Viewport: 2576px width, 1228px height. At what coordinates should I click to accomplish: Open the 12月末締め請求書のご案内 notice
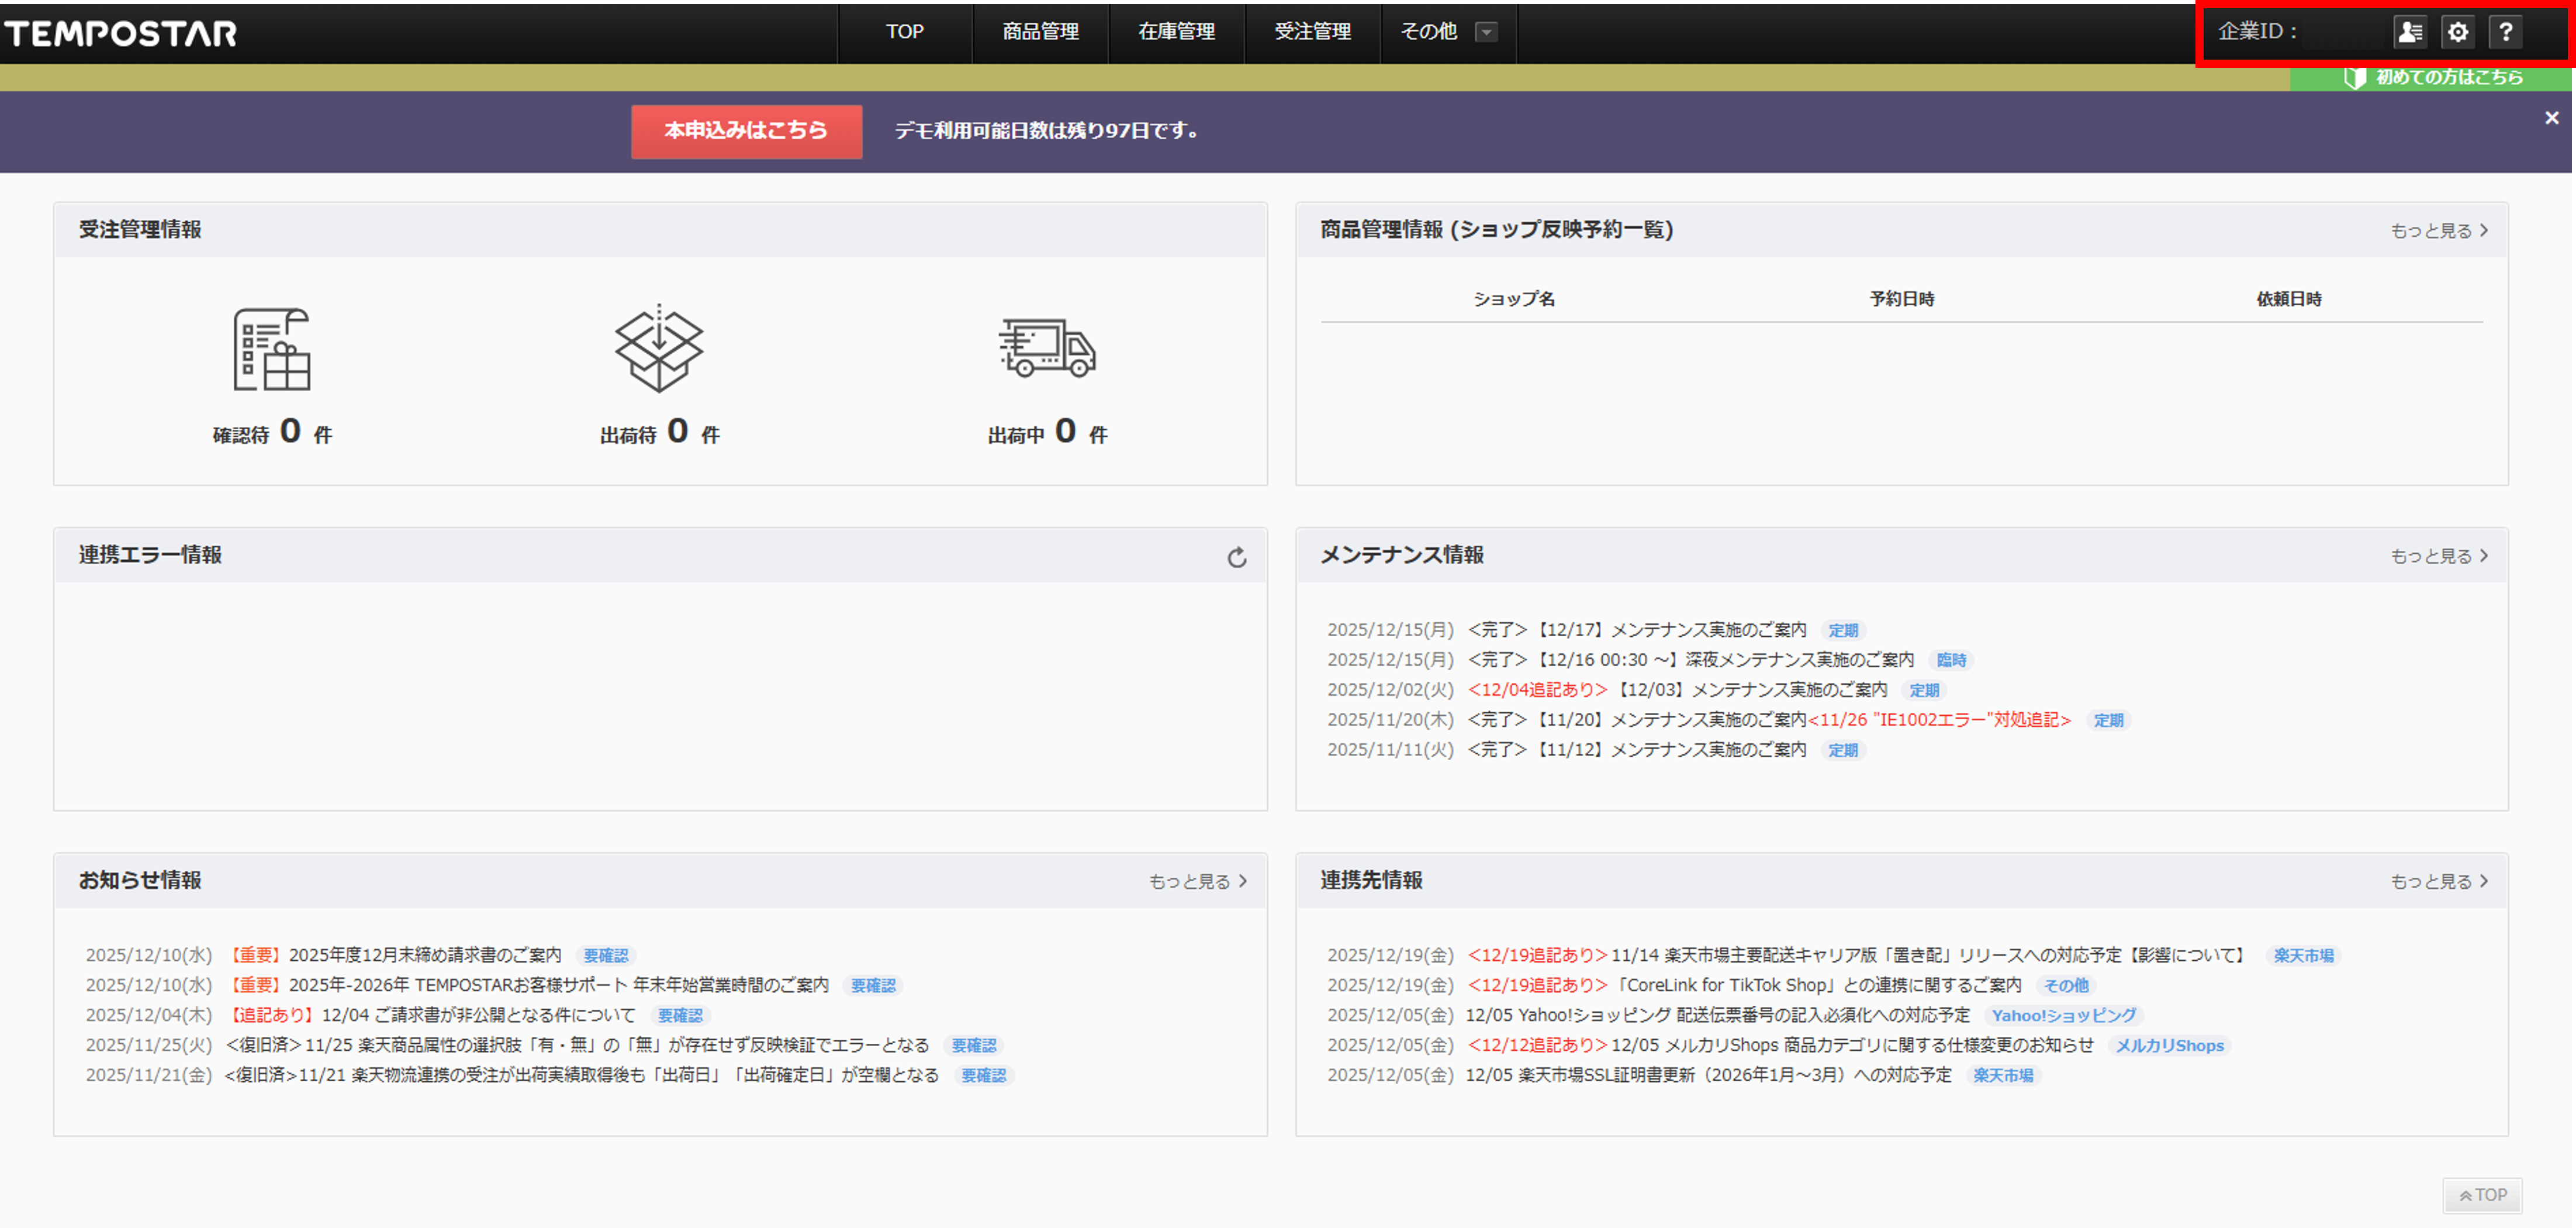(425, 955)
